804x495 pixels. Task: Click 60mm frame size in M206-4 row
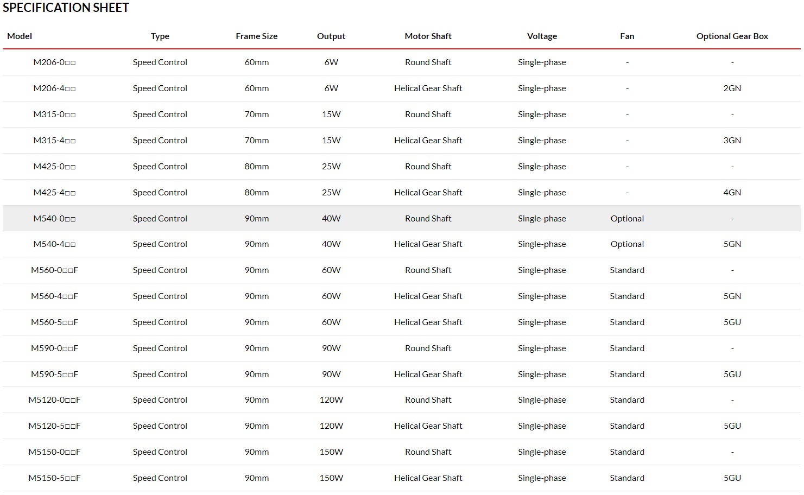tap(257, 88)
